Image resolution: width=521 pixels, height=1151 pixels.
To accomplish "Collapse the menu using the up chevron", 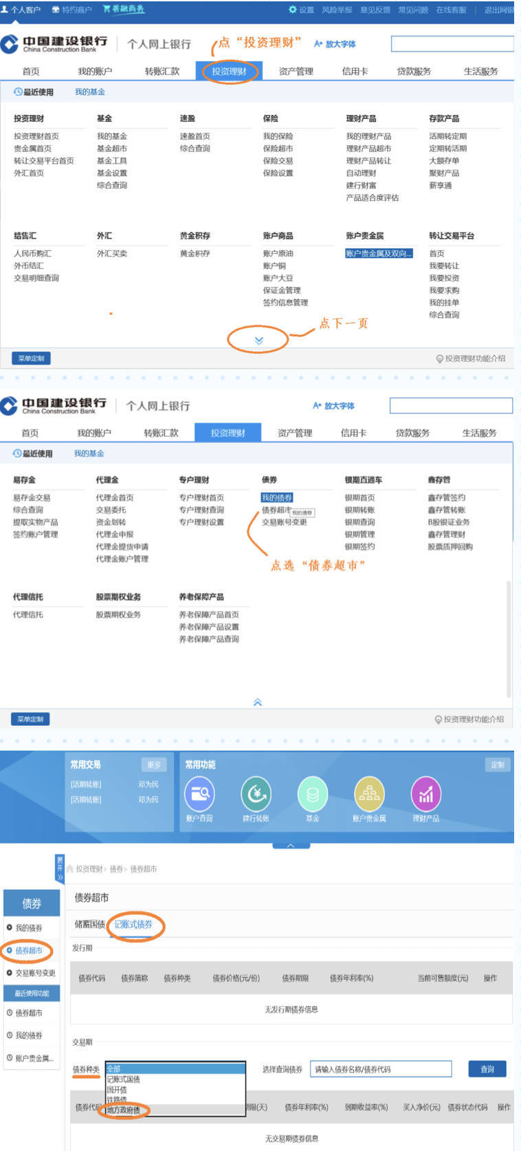I will (x=258, y=702).
